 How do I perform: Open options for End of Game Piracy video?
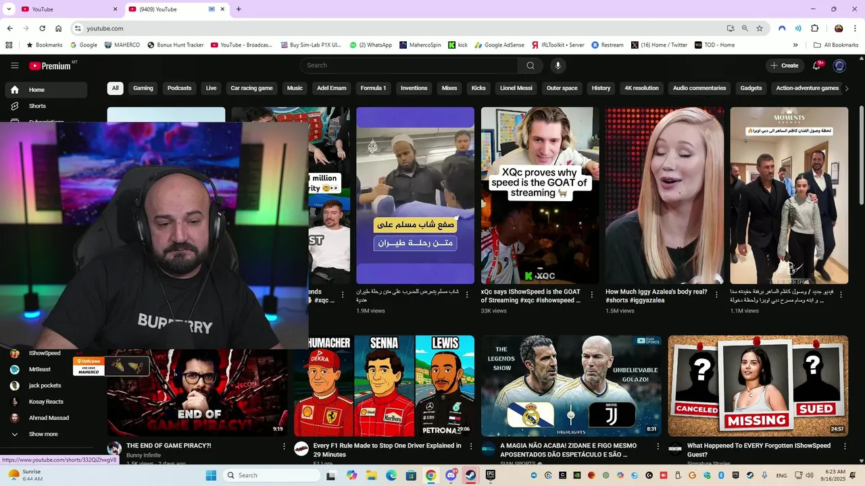[x=284, y=446]
